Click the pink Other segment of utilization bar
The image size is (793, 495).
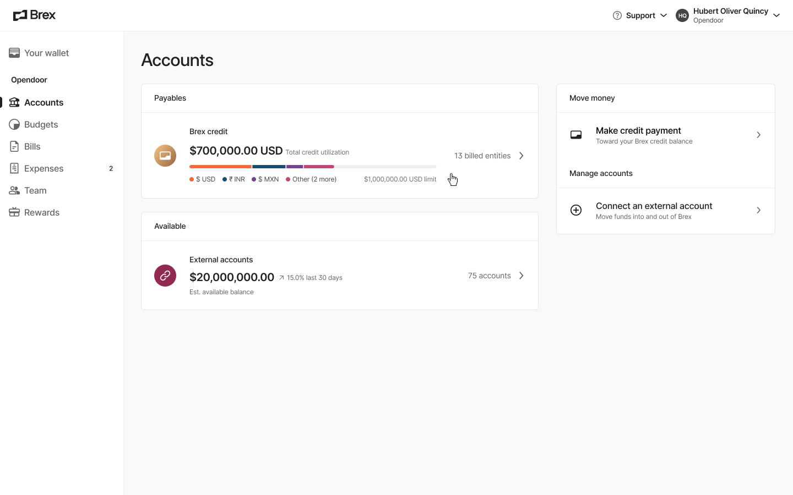coord(319,166)
